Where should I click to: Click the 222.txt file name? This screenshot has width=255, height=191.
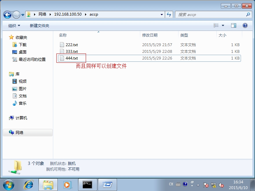click(72, 45)
